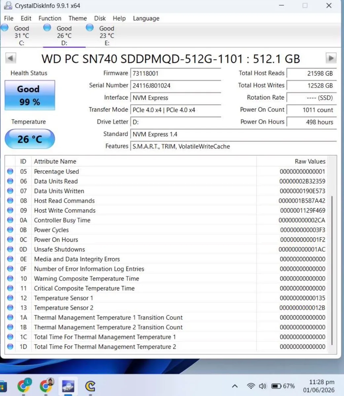Open the File menu
This screenshot has height=396, width=344.
coord(9,18)
